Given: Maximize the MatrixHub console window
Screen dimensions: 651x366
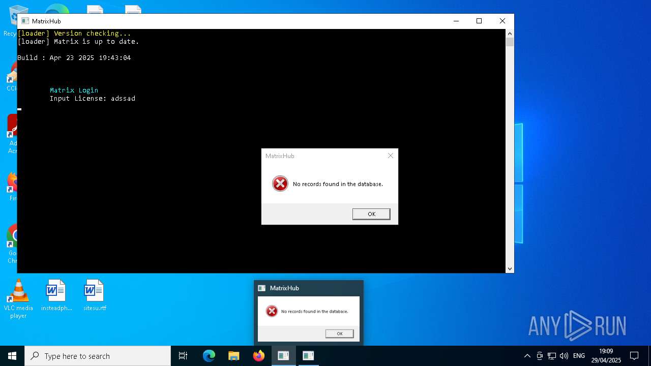Looking at the screenshot, I should point(479,21).
